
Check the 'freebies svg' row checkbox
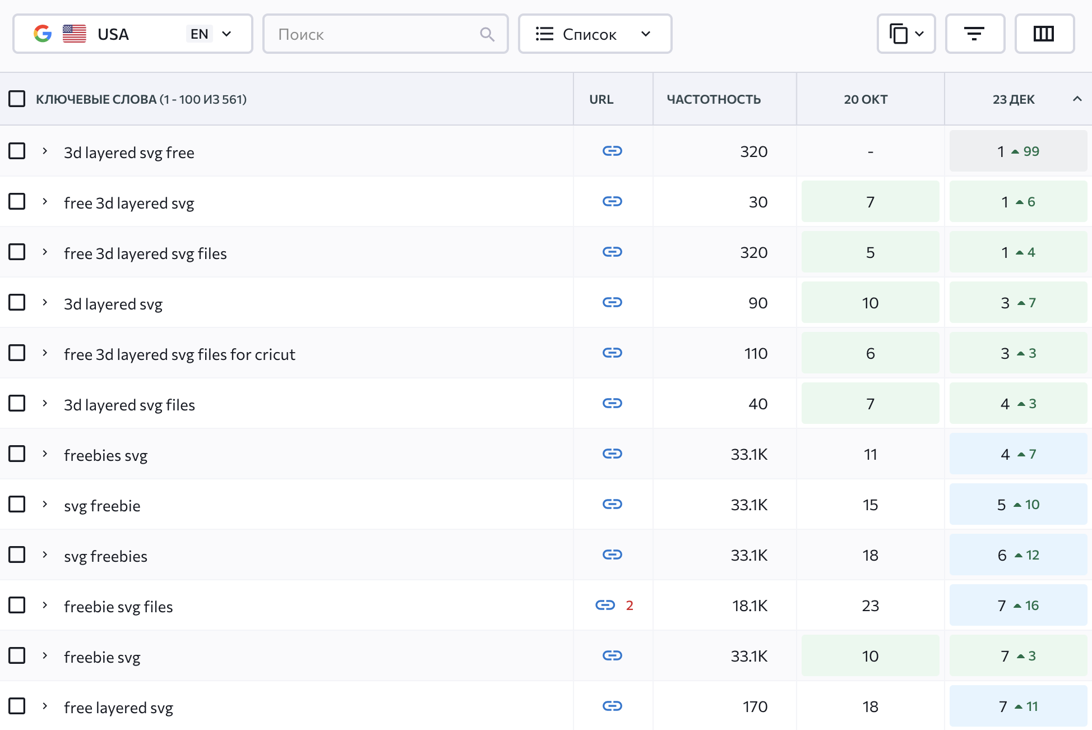pyautogui.click(x=17, y=454)
